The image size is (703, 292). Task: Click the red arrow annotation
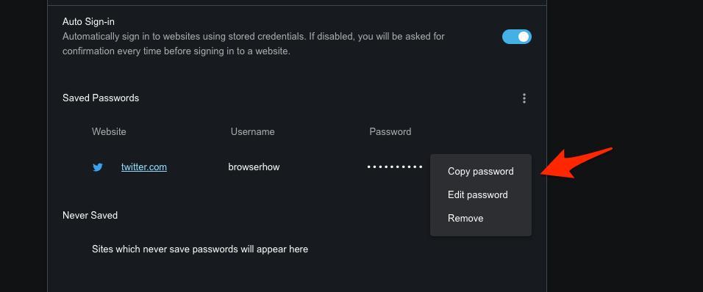click(577, 162)
